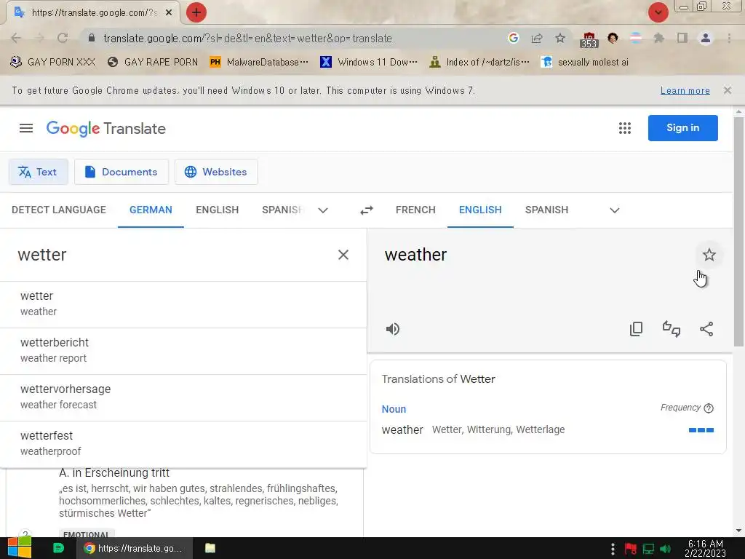Choose the wetterfest suggestion

[183, 444]
